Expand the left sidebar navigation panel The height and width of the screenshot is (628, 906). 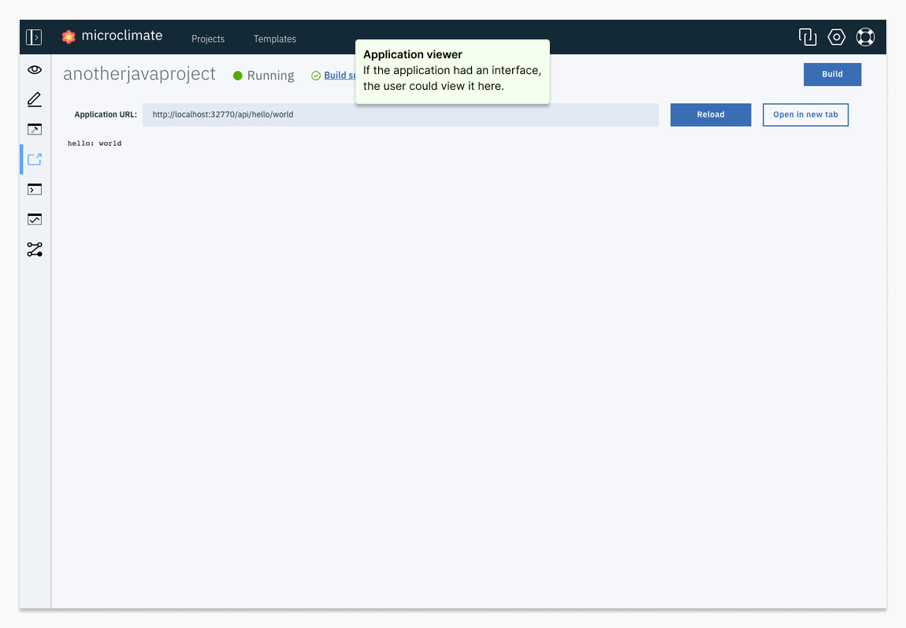[x=34, y=37]
